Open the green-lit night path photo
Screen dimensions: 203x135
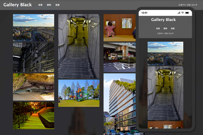pyautogui.click(x=33, y=115)
